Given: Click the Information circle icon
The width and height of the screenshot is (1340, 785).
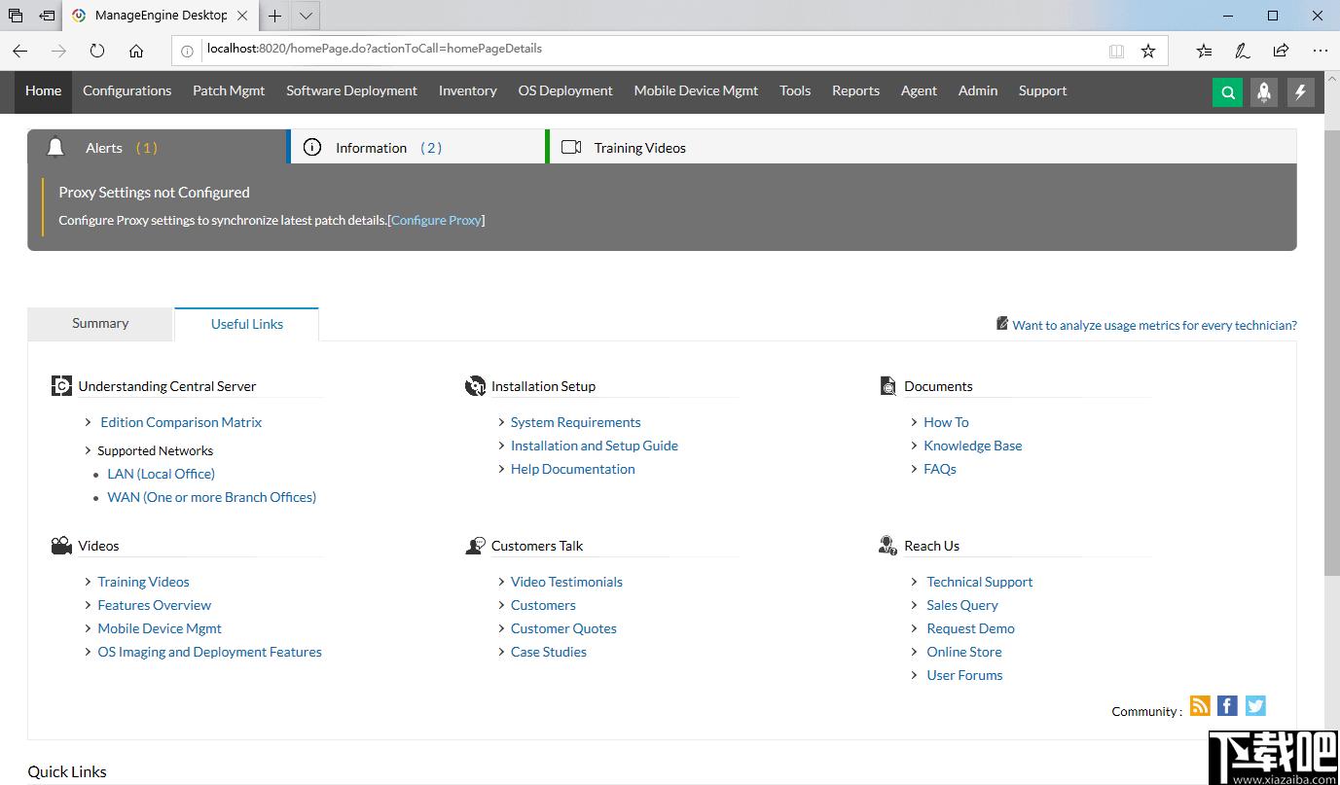Looking at the screenshot, I should tap(312, 148).
